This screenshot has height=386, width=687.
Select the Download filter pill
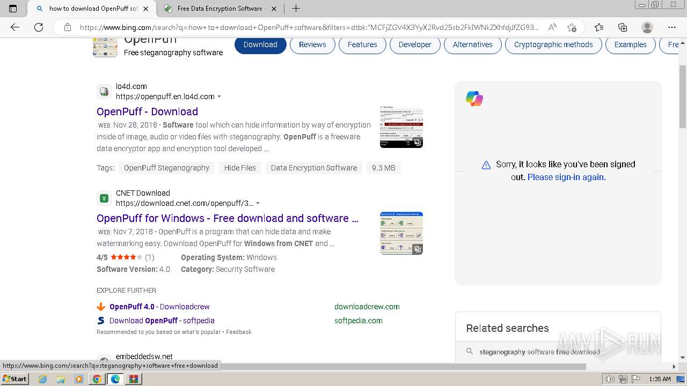[x=260, y=44]
